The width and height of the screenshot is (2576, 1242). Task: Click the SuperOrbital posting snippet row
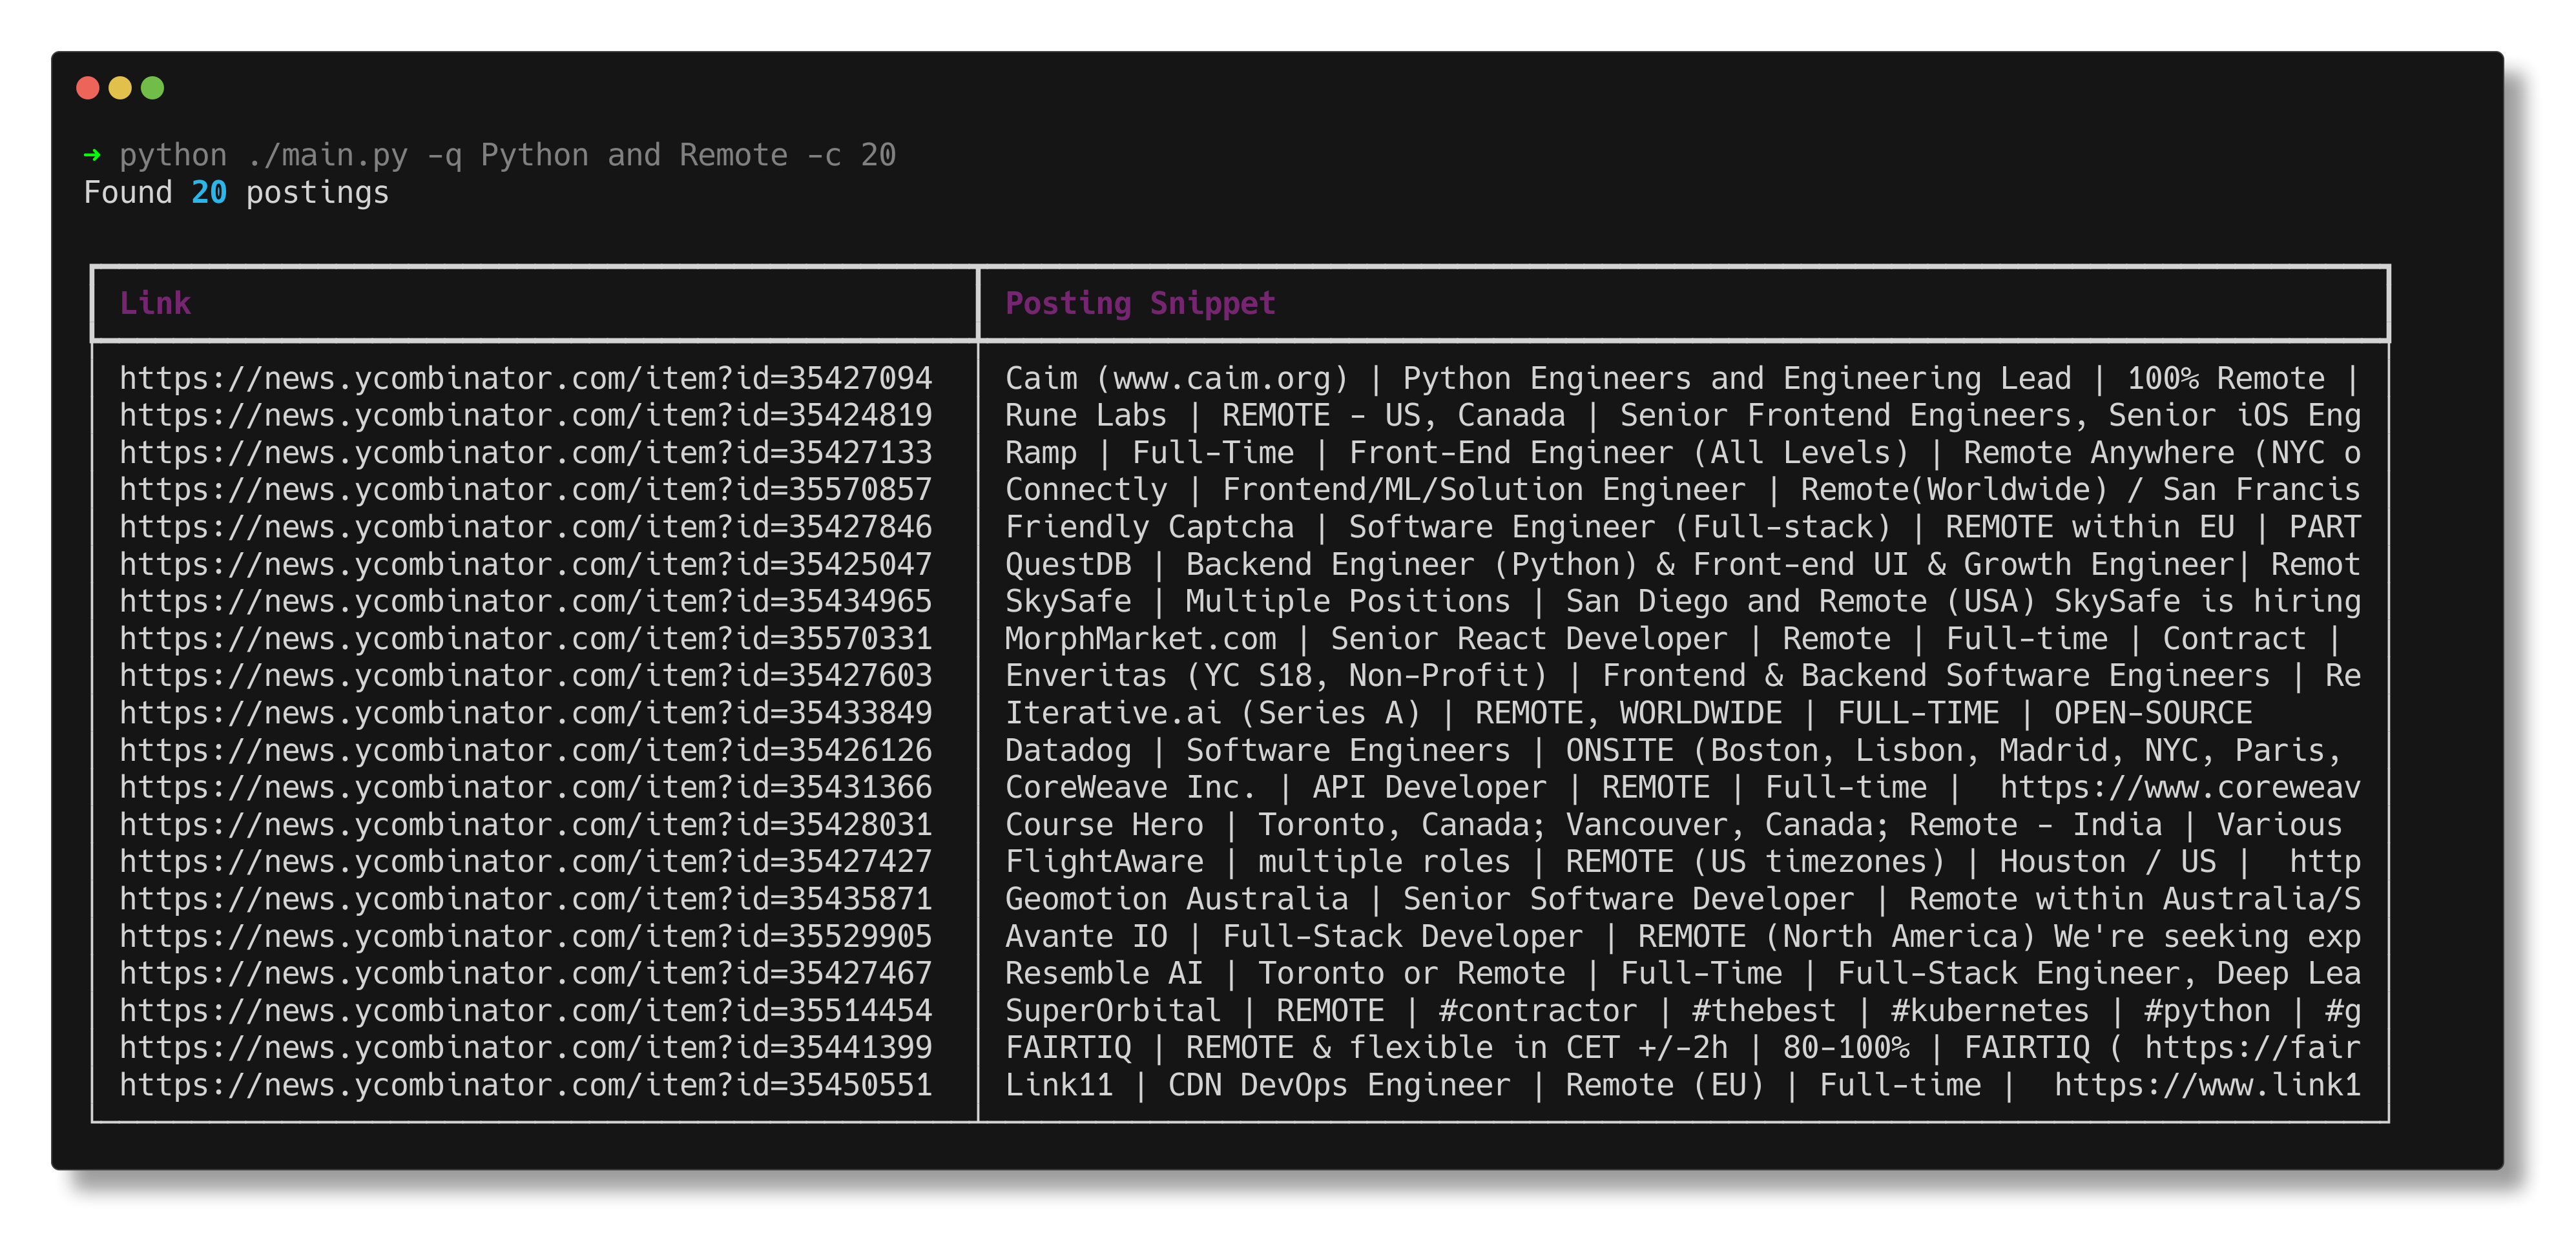pos(1680,1010)
